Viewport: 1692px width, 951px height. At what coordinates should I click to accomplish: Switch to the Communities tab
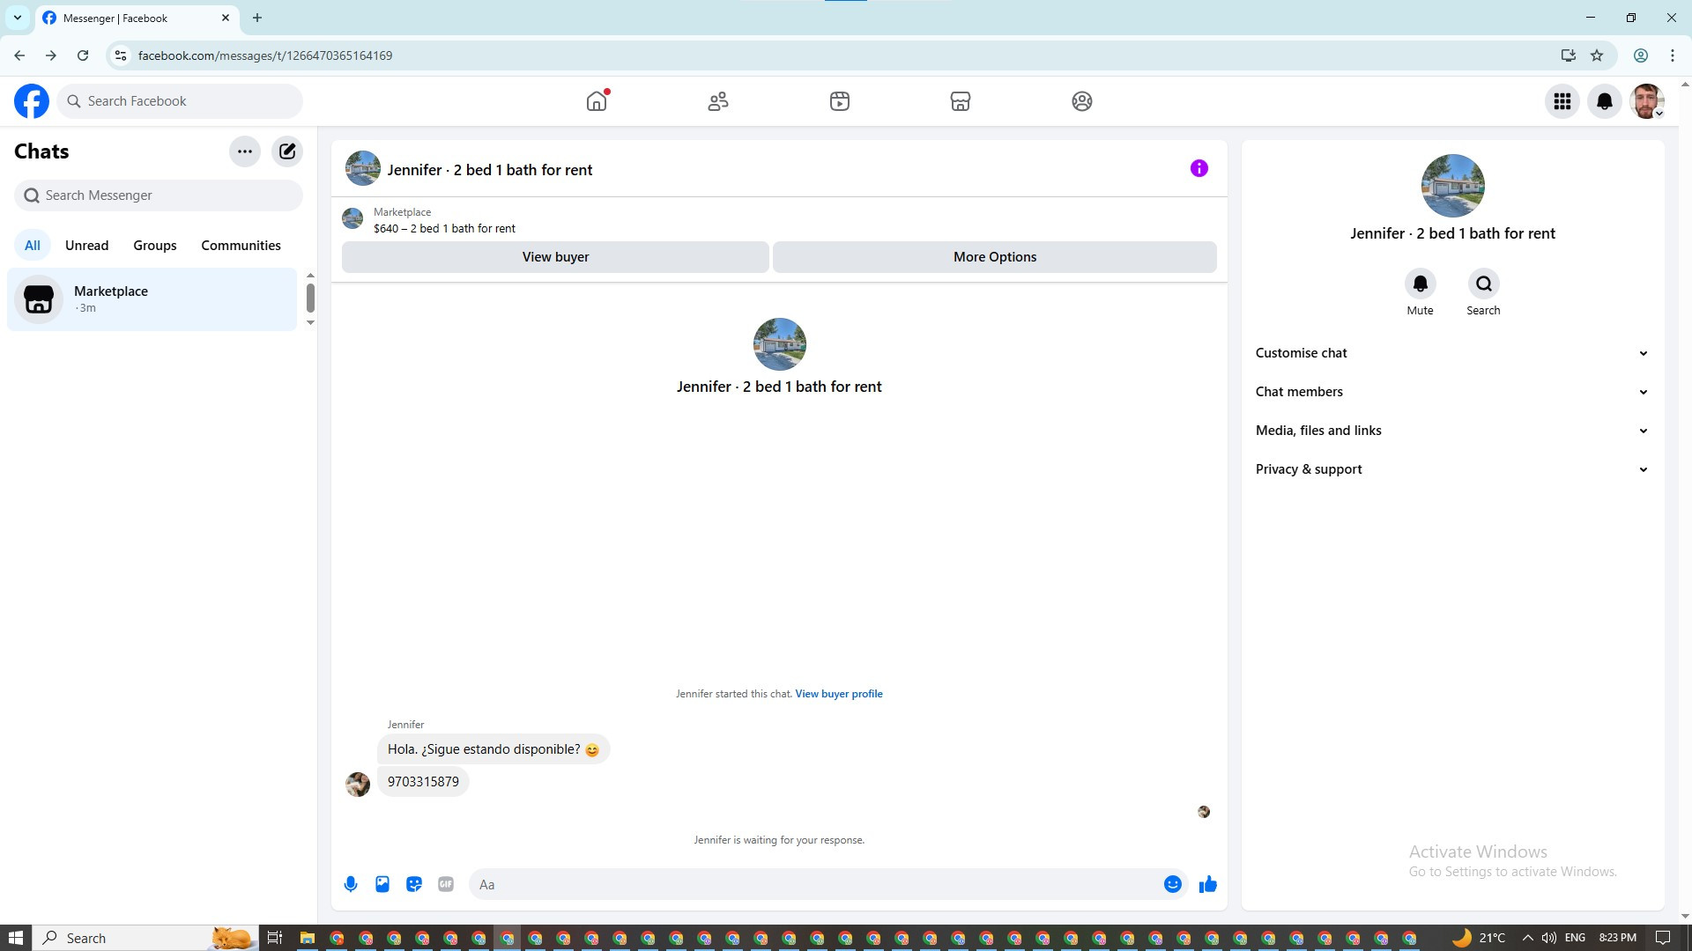click(x=241, y=246)
